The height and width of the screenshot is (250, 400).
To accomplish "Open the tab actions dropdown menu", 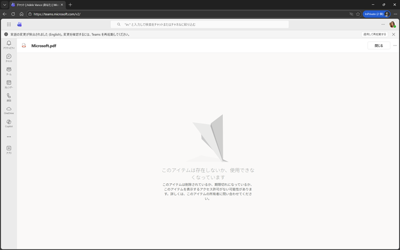I will 5,5.
